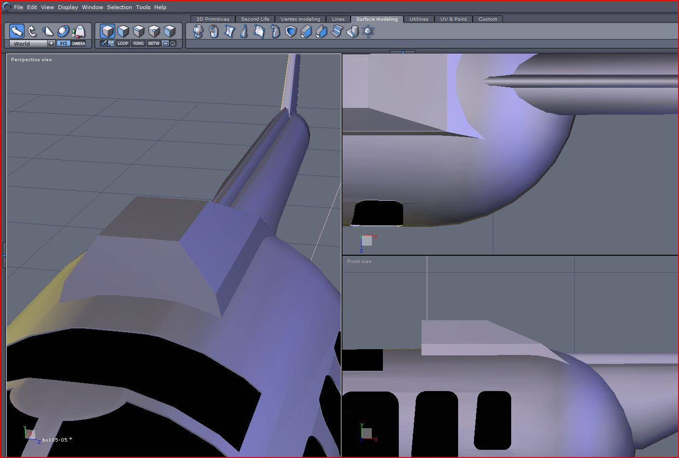679x458 pixels.
Task: Click the axis gizmo in Front view
Action: tap(367, 432)
